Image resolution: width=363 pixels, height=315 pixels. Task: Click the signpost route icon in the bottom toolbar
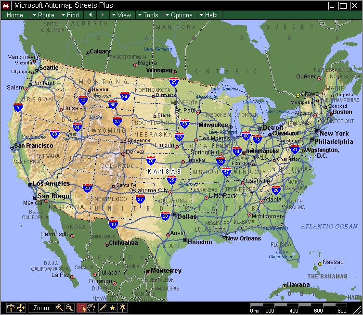(11, 308)
